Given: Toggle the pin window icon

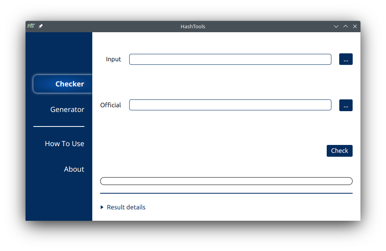Looking at the screenshot, I should tap(40, 26).
